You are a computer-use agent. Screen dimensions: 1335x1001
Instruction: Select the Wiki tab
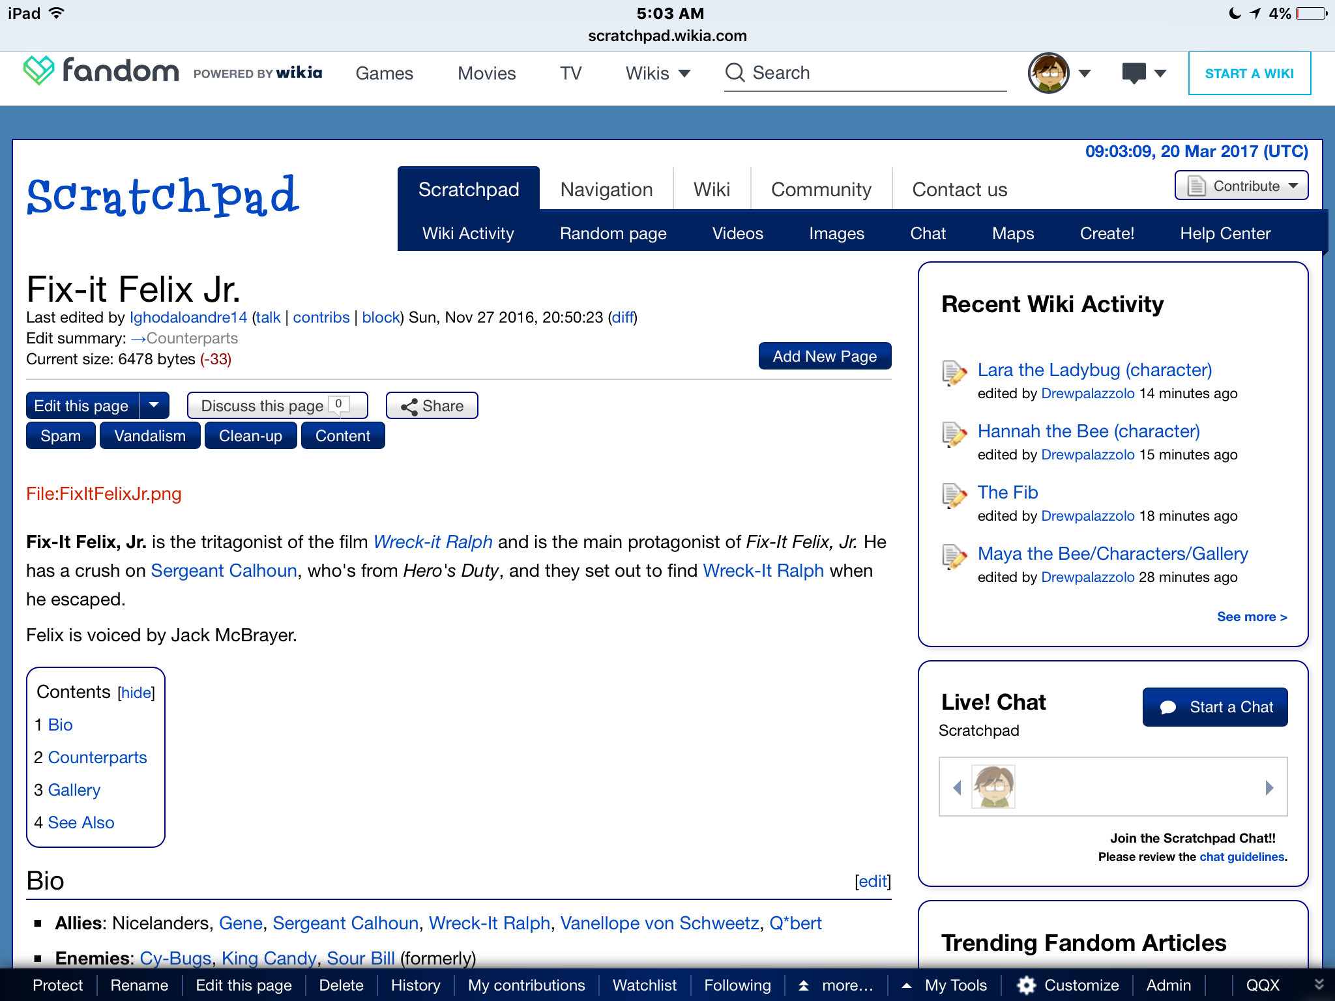[x=711, y=189]
